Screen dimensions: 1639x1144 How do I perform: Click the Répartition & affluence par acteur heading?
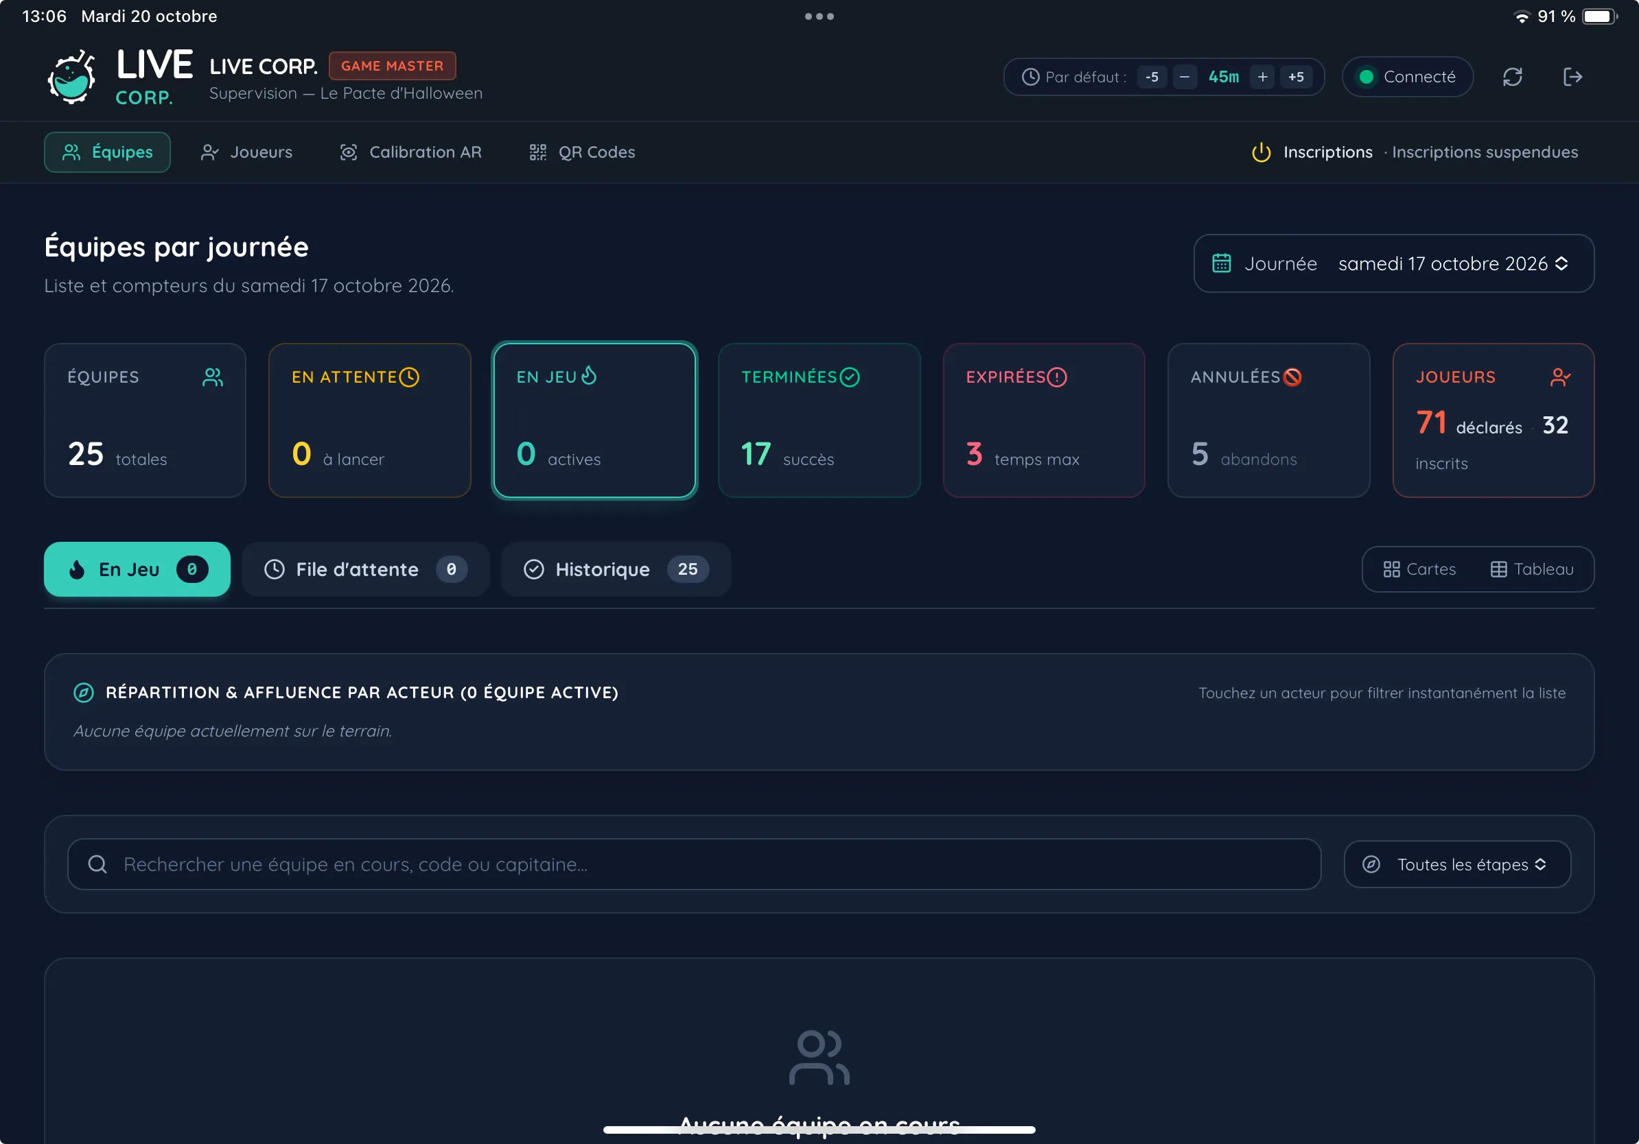(362, 693)
